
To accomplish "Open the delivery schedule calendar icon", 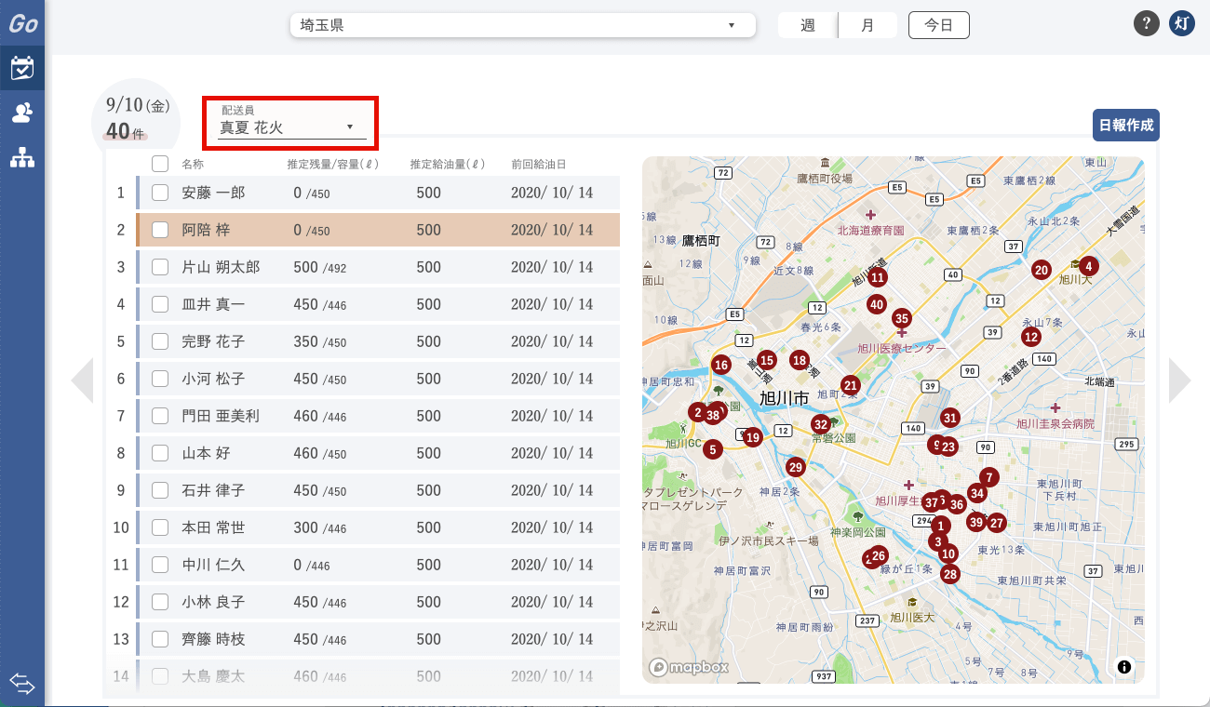I will tap(22, 68).
